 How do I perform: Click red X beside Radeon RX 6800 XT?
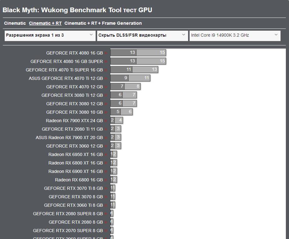pyautogui.click(x=106, y=163)
